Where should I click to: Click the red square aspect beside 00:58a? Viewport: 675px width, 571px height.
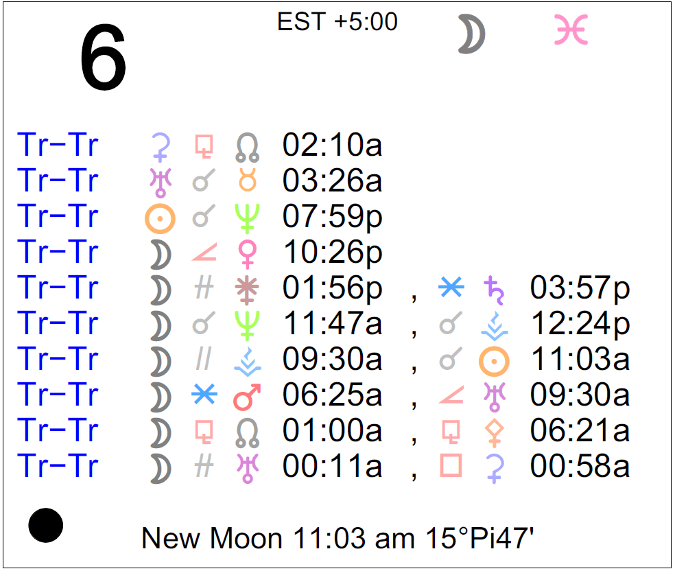(x=451, y=467)
